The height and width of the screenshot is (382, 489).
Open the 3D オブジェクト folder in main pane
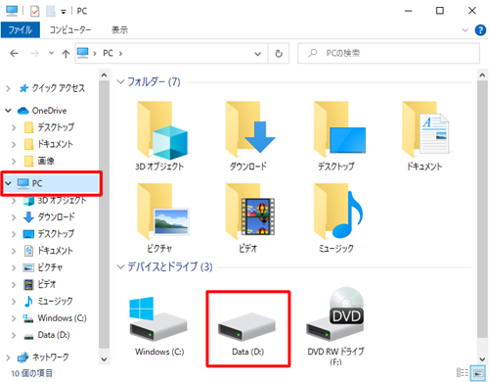161,130
